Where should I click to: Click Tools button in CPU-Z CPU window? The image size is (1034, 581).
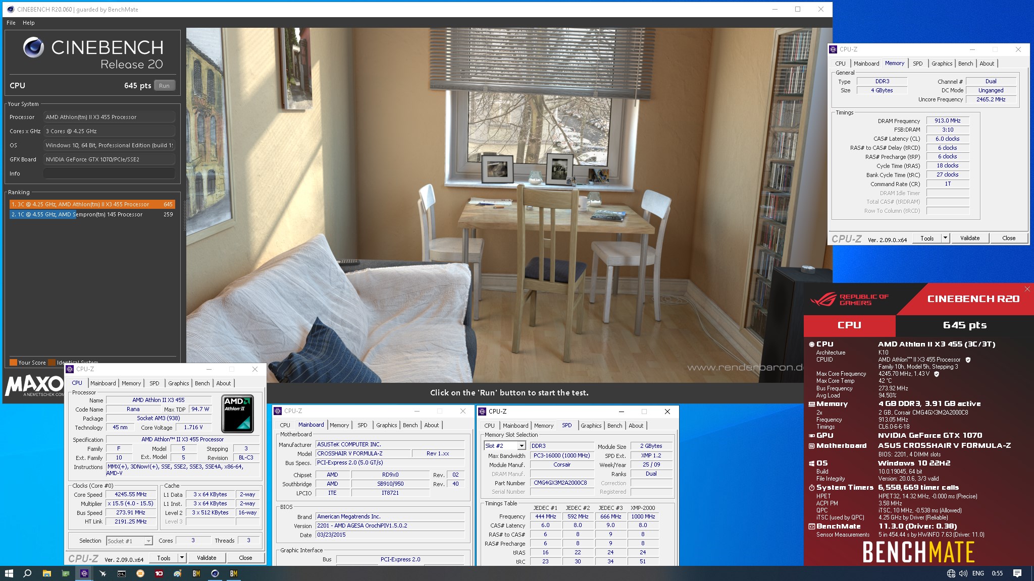(x=164, y=558)
